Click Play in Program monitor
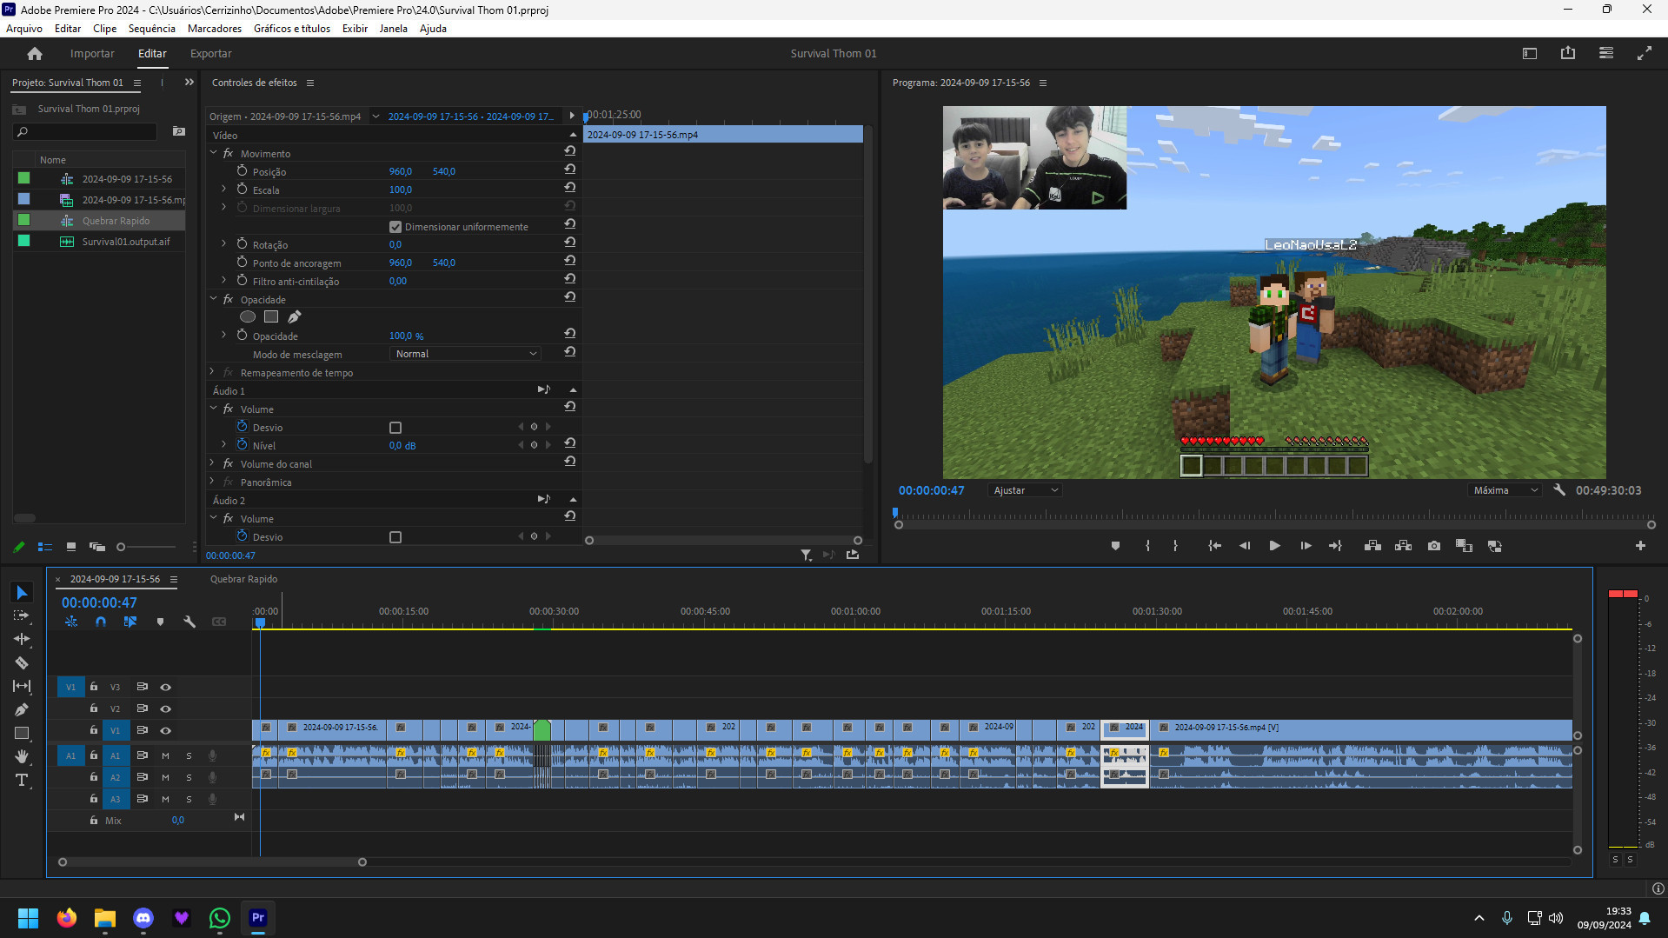The width and height of the screenshot is (1668, 938). 1274,546
